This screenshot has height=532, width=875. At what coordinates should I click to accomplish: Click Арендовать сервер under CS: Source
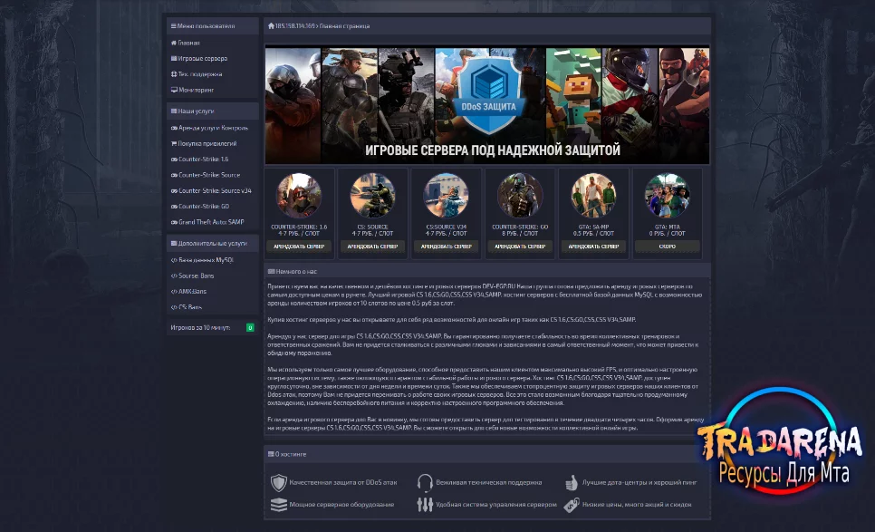click(373, 247)
